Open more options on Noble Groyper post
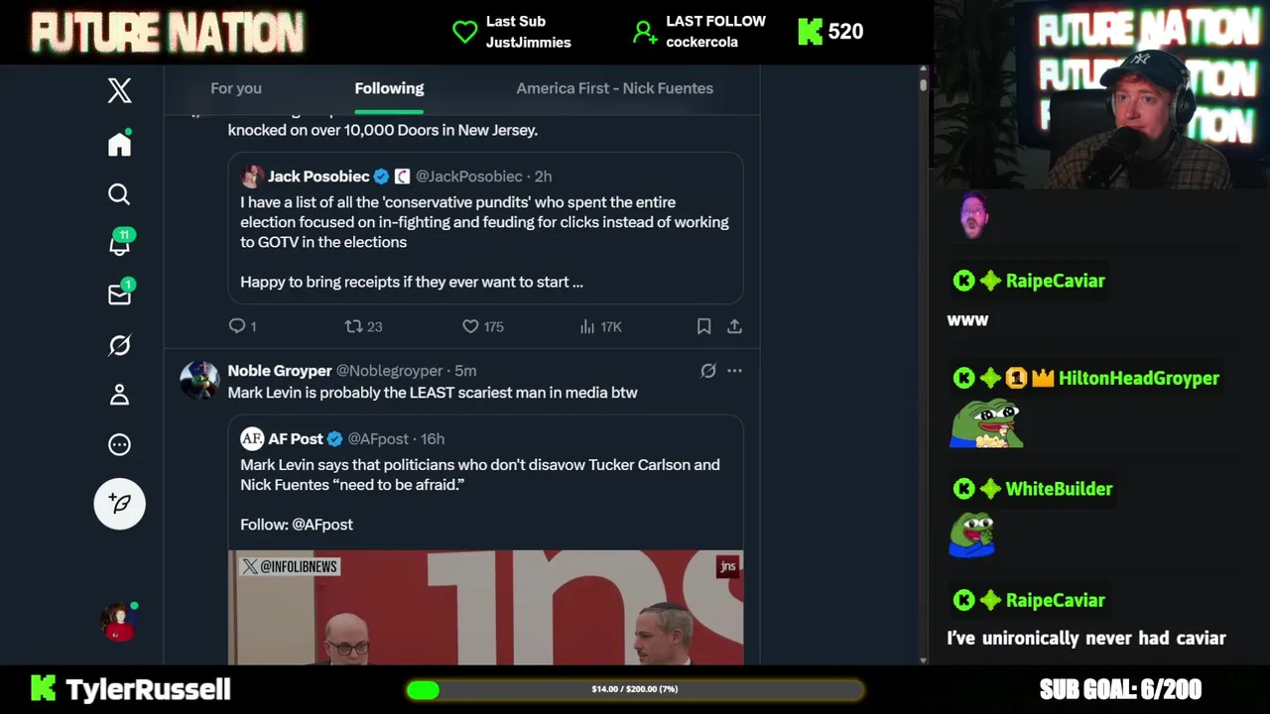The width and height of the screenshot is (1270, 714). tap(734, 371)
